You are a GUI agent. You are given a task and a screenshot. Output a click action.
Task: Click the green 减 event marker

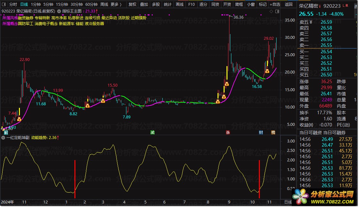click(152, 132)
